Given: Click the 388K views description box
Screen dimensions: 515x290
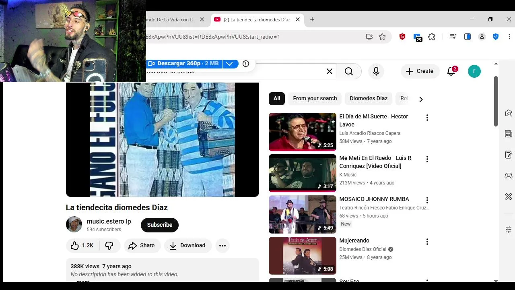Looking at the screenshot, I should (163, 270).
